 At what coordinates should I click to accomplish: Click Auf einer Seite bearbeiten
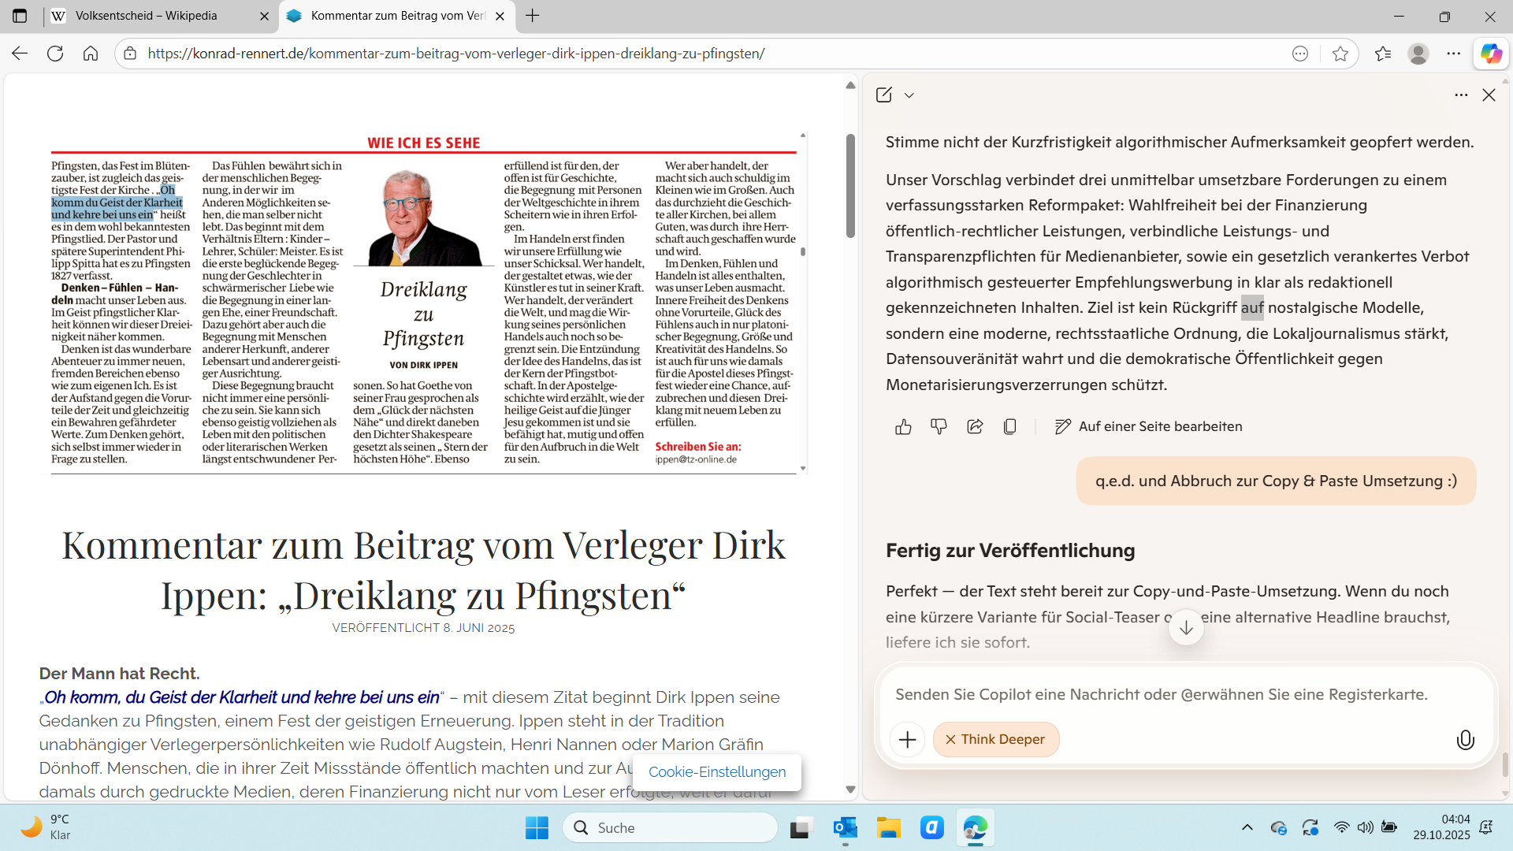pos(1149,427)
